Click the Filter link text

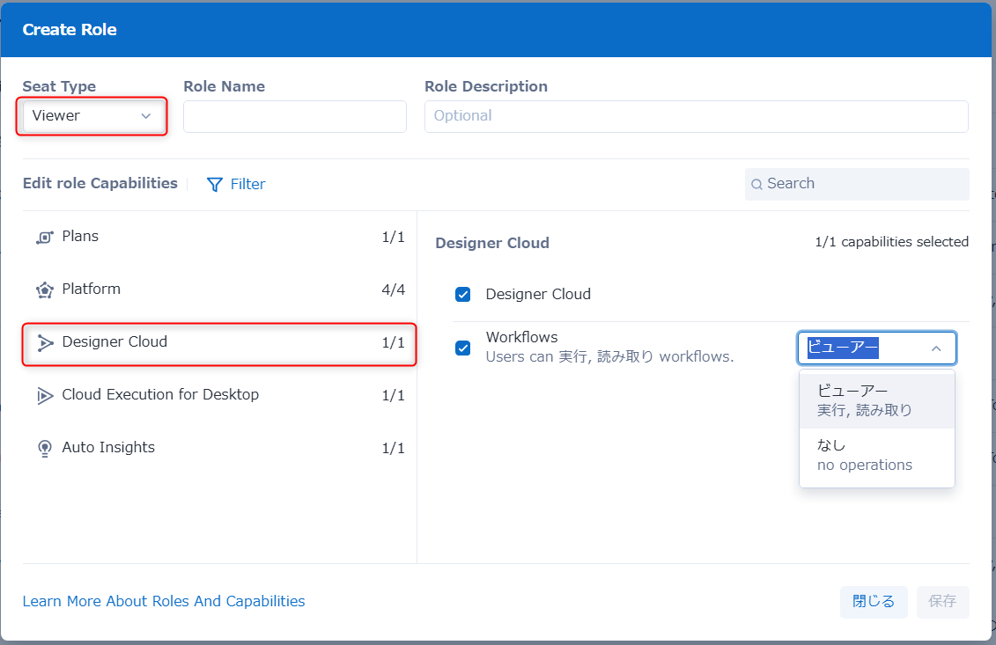click(247, 184)
